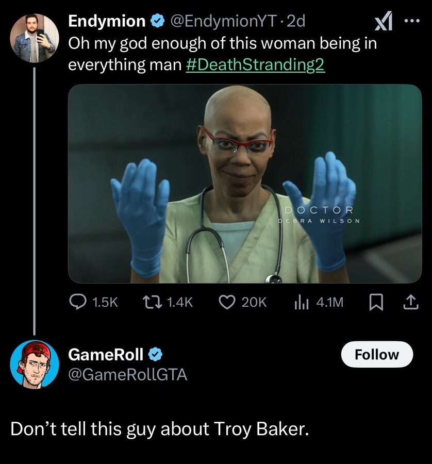
Task: Click GameRoll's blue verified badge
Action: pyautogui.click(x=156, y=355)
